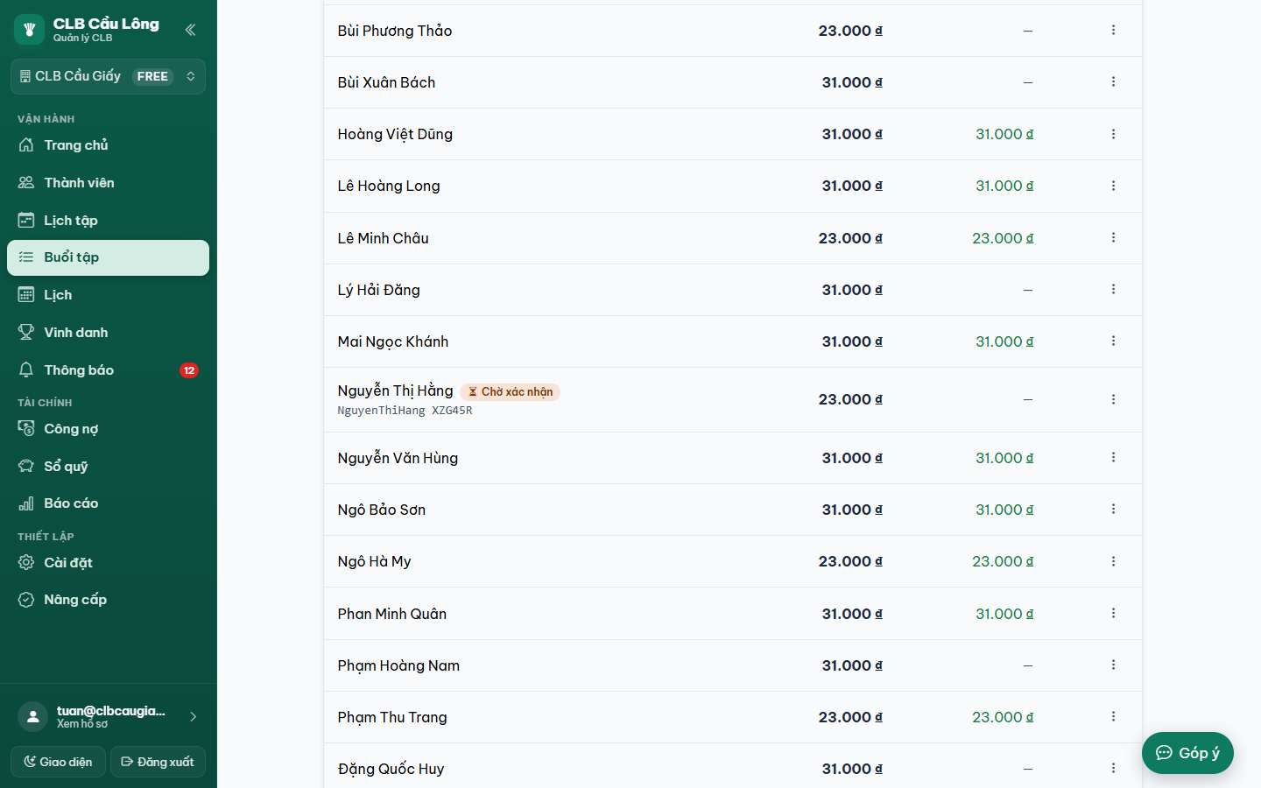Go to Trang chủ page
This screenshot has height=788, width=1261.
(108, 145)
